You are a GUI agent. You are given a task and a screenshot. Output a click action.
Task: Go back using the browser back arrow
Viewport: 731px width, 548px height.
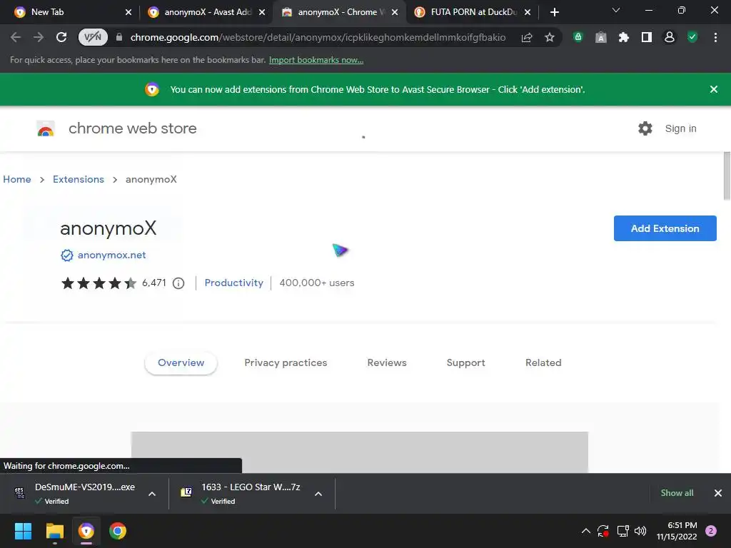point(16,37)
